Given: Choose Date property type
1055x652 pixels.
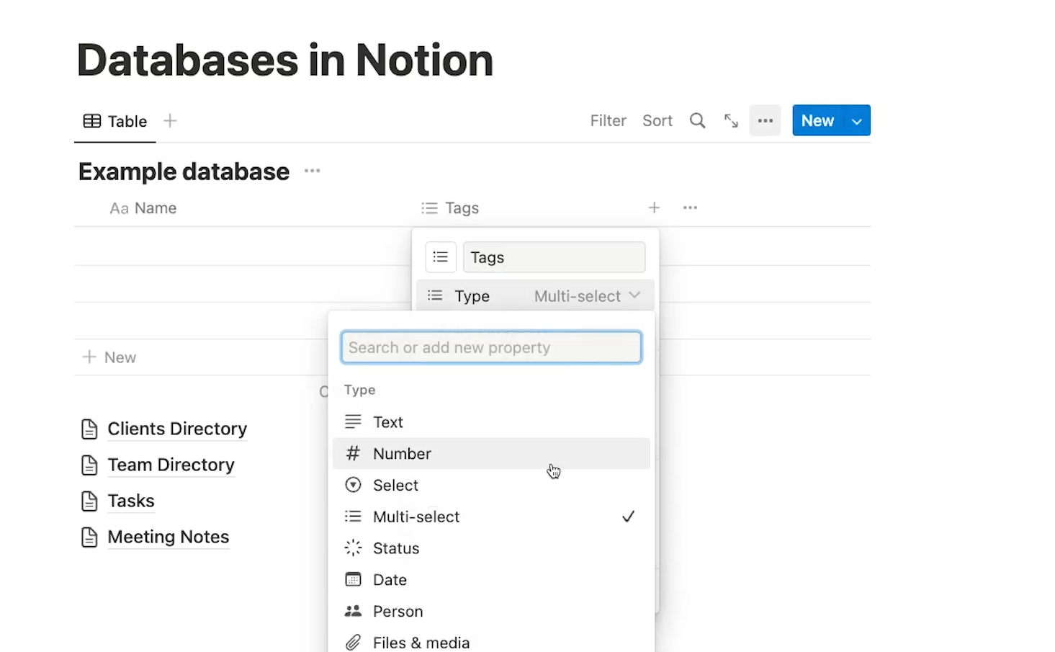Looking at the screenshot, I should (491, 580).
